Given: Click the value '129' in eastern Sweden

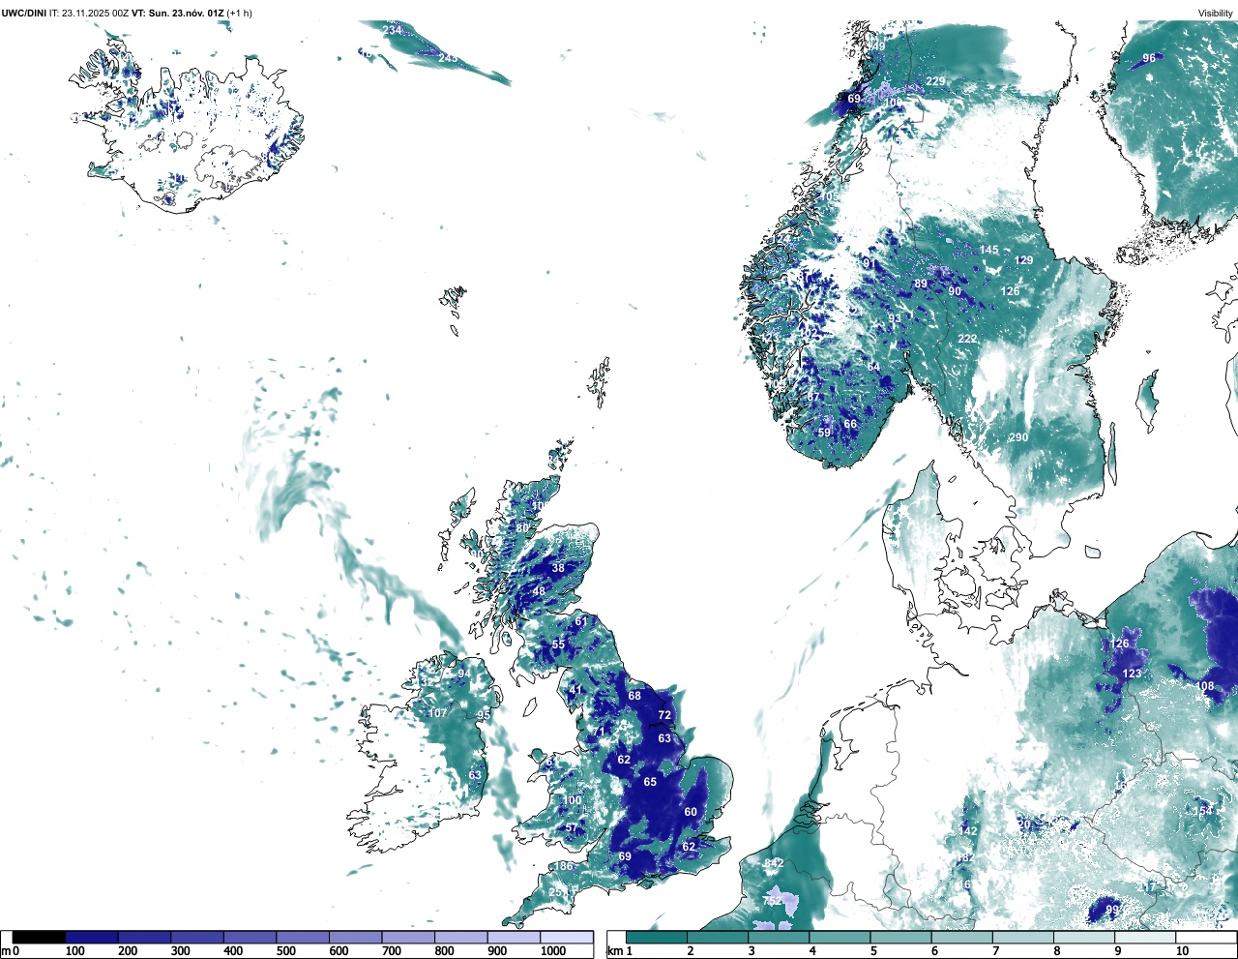Looking at the screenshot, I should pyautogui.click(x=1023, y=260).
